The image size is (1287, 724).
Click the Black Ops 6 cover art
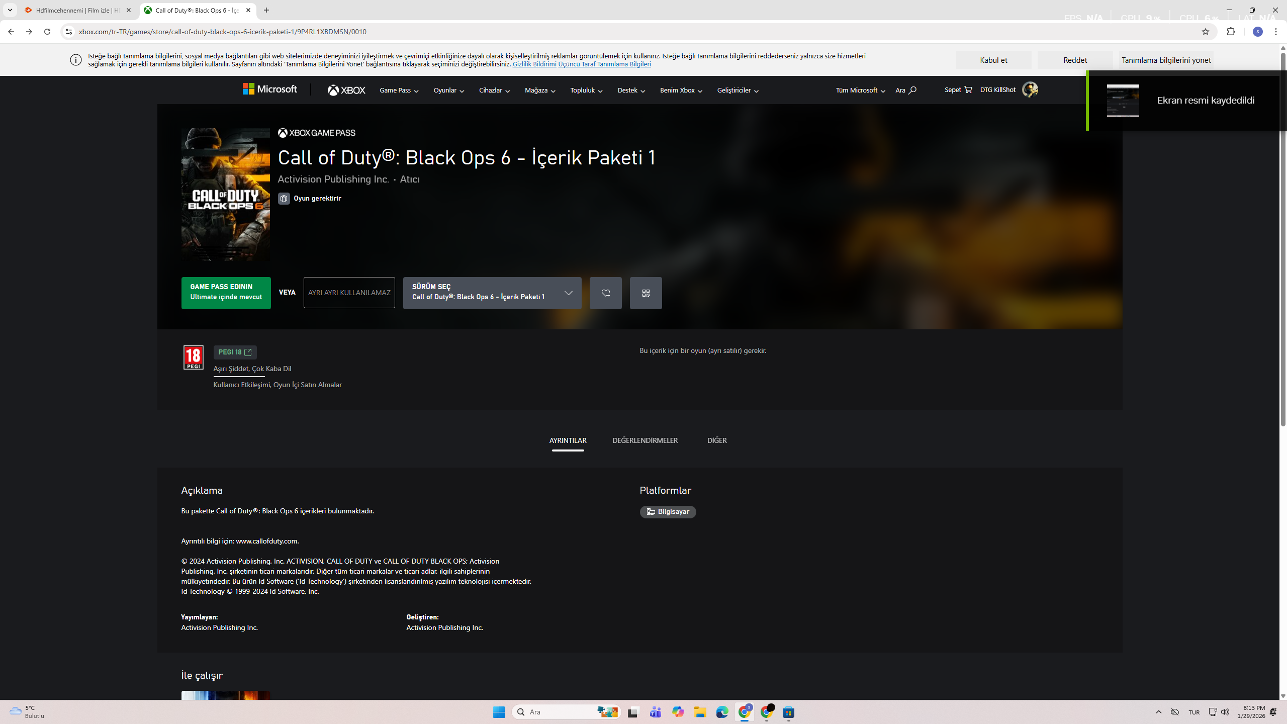pos(226,194)
